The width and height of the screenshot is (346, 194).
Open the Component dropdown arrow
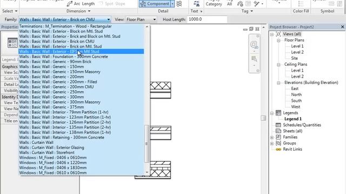(172, 4)
